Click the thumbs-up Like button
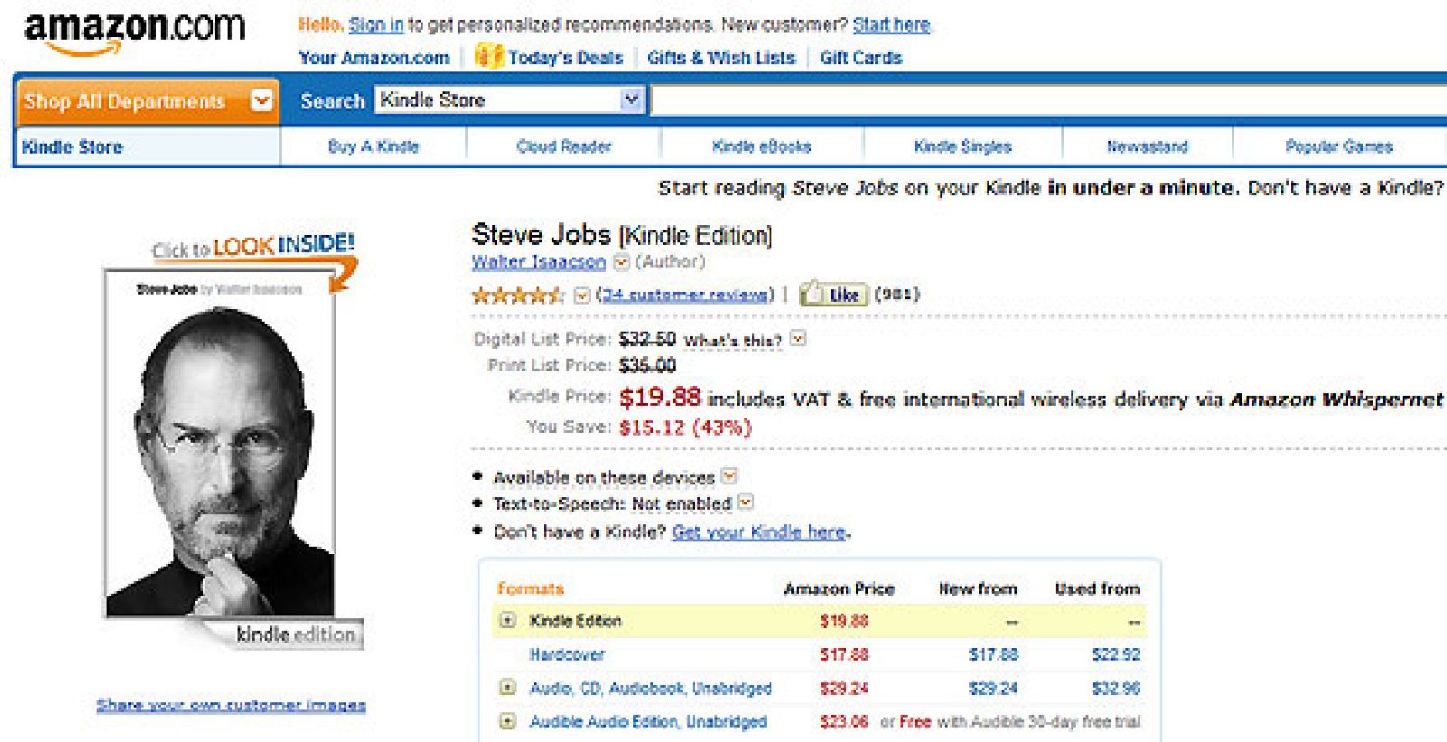This screenshot has width=1447, height=742. coord(833,295)
